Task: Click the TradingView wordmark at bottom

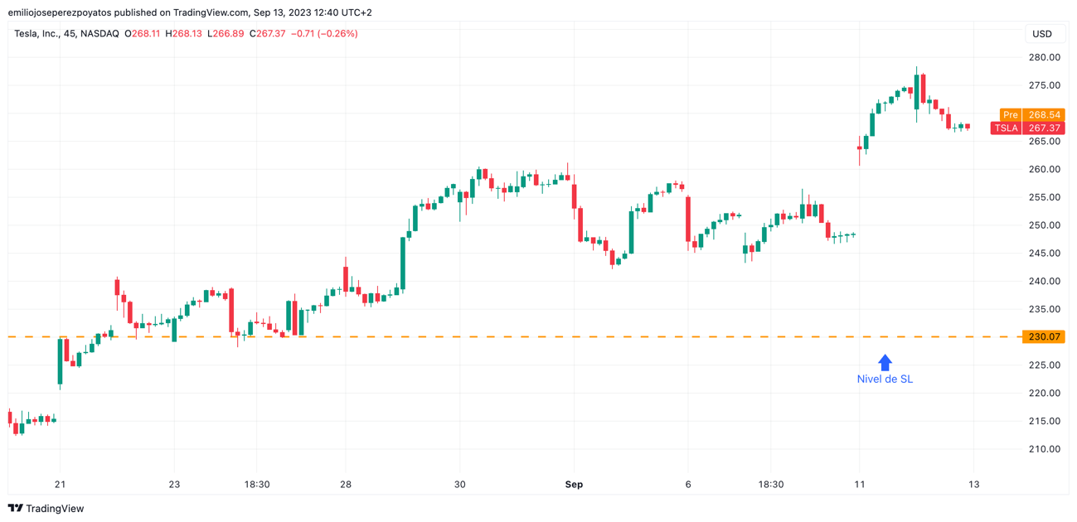Action: pyautogui.click(x=55, y=509)
